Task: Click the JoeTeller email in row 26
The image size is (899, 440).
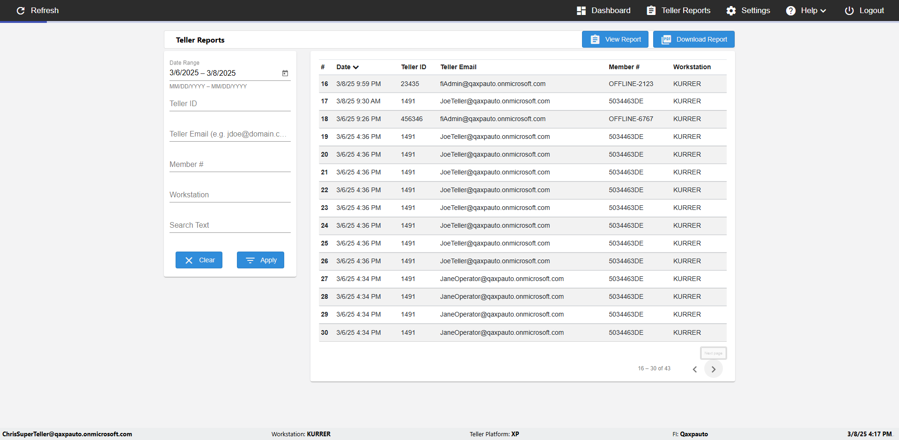Action: pos(495,261)
